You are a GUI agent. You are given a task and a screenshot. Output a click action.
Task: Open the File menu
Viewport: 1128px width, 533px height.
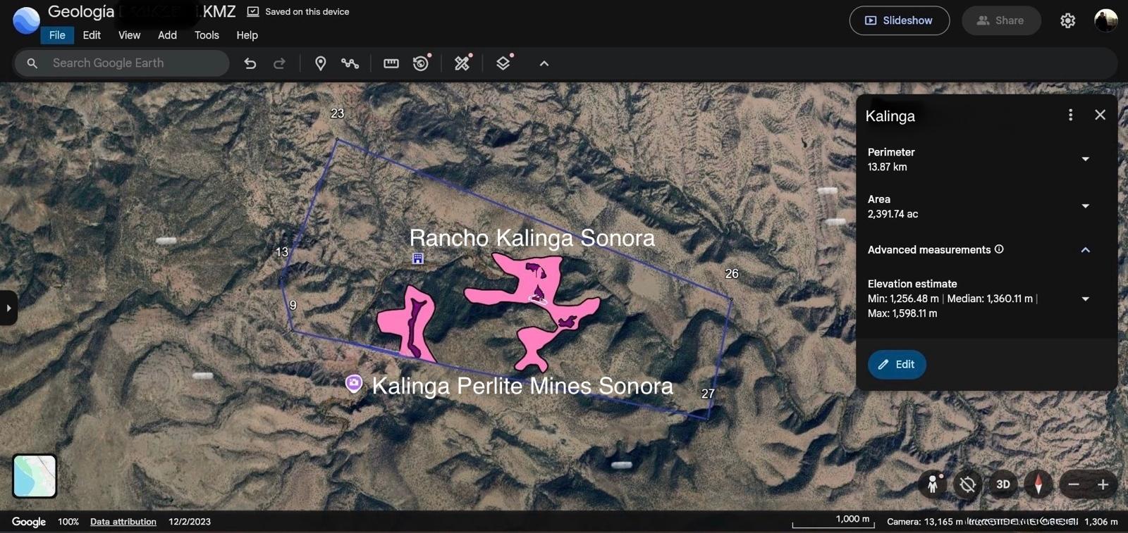57,35
